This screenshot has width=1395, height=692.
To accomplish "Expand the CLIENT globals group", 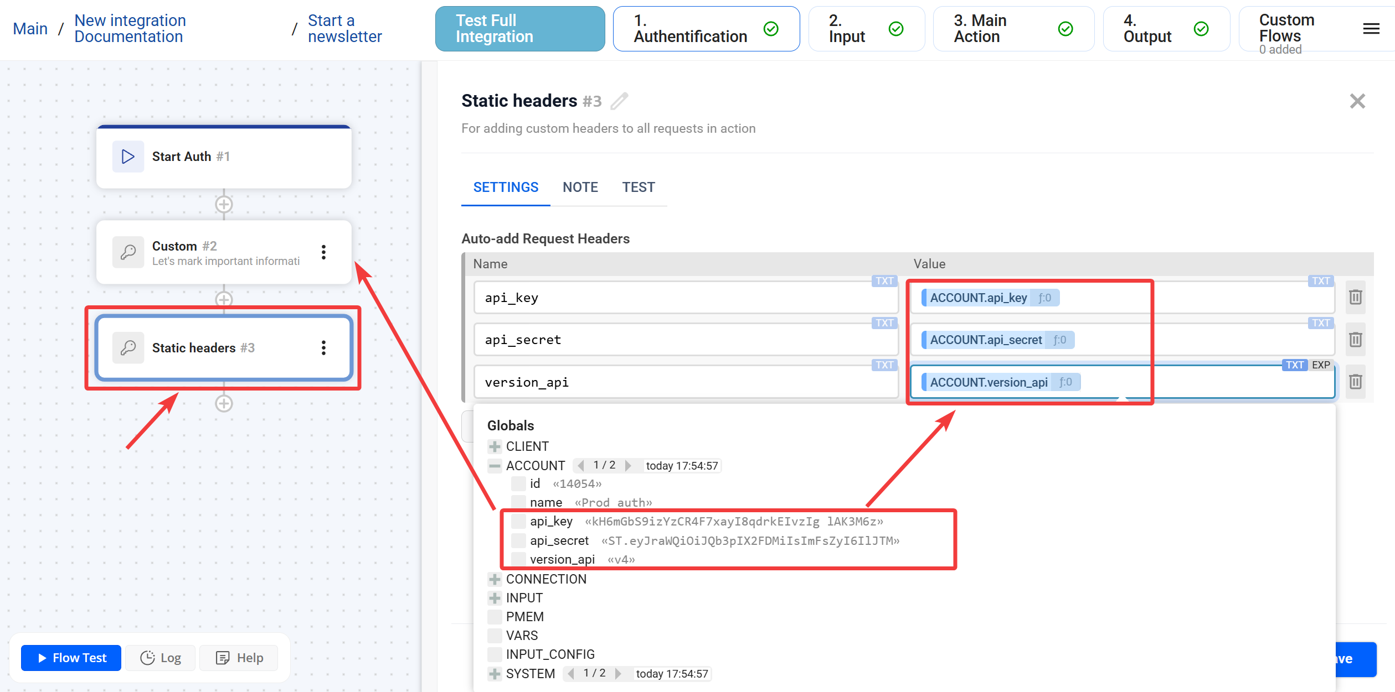I will (495, 446).
